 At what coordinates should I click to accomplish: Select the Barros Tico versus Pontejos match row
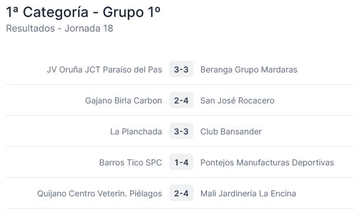[180, 162]
